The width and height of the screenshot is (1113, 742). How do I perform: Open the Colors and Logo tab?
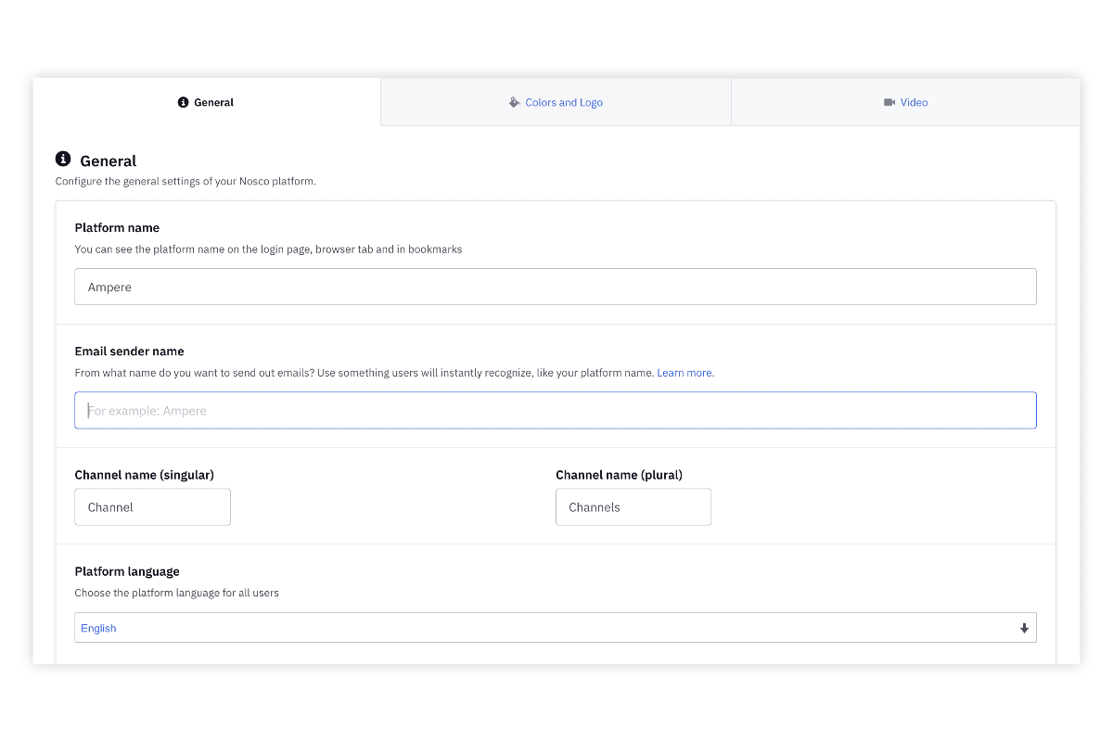tap(564, 102)
